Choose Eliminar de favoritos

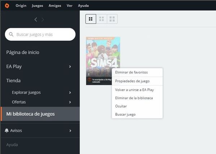pos(137,72)
